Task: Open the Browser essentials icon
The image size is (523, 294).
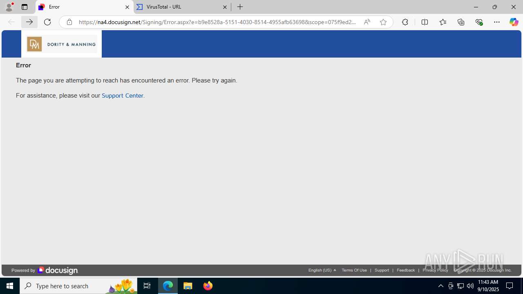Action: pos(479,22)
